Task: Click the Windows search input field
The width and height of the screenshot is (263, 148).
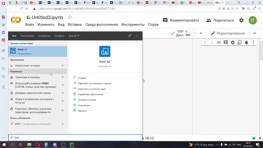Action: coord(75,138)
